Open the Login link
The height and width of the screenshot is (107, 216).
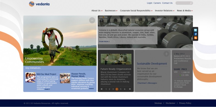point(149,3)
